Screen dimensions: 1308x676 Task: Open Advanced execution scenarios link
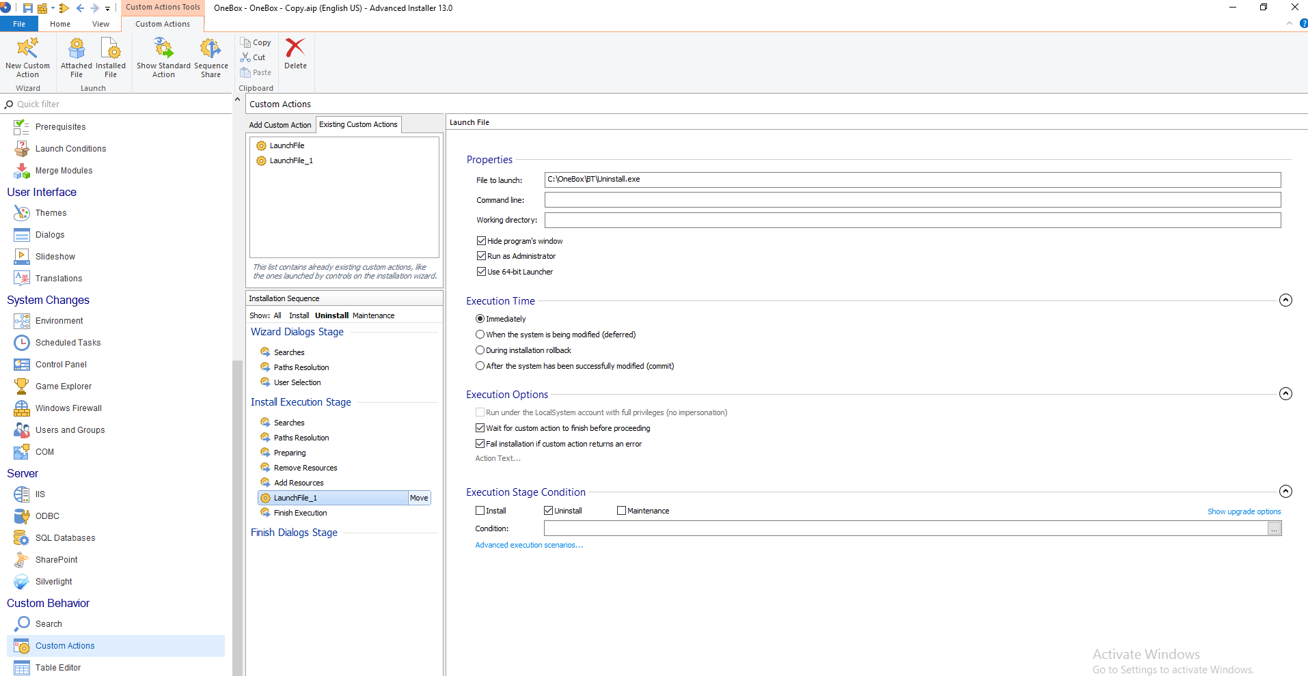528,545
